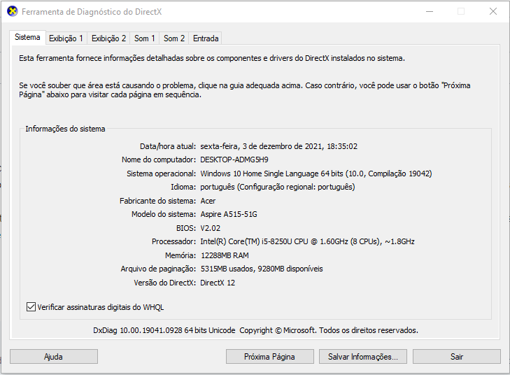Image resolution: width=510 pixels, height=375 pixels.
Task: Click the BIOS value V2.02
Action: [x=210, y=228]
